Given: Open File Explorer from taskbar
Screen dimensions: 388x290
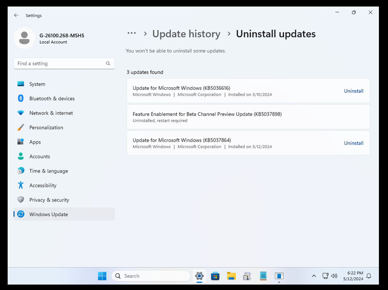Looking at the screenshot, I should click(231, 276).
